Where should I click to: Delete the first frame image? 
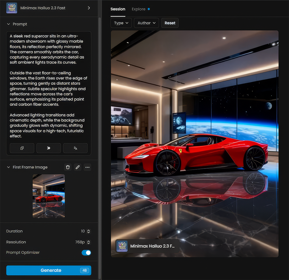(68, 167)
